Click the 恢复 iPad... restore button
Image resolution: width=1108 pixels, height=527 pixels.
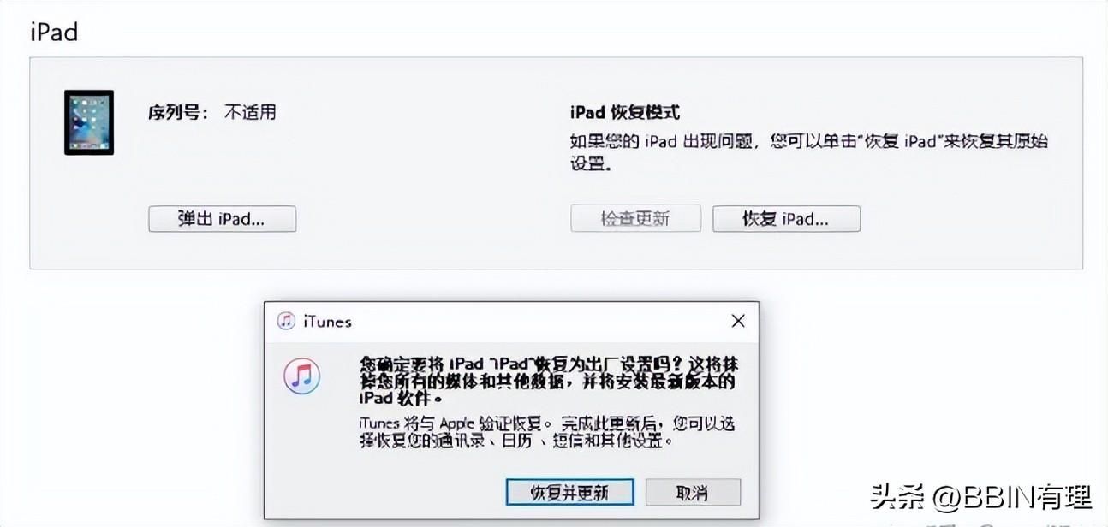pos(786,218)
